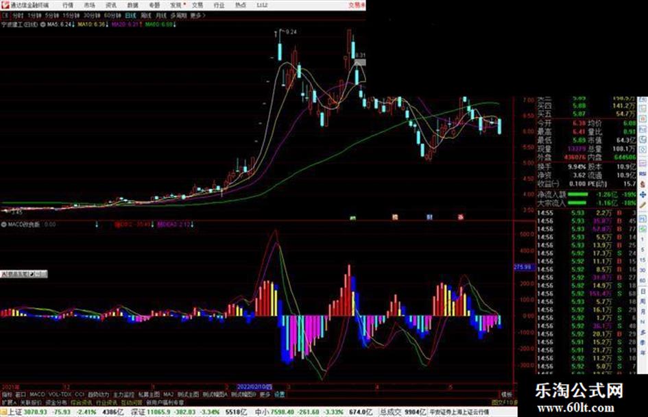Click the 交易 button at top right
This screenshot has width=648, height=417.
point(357,5)
